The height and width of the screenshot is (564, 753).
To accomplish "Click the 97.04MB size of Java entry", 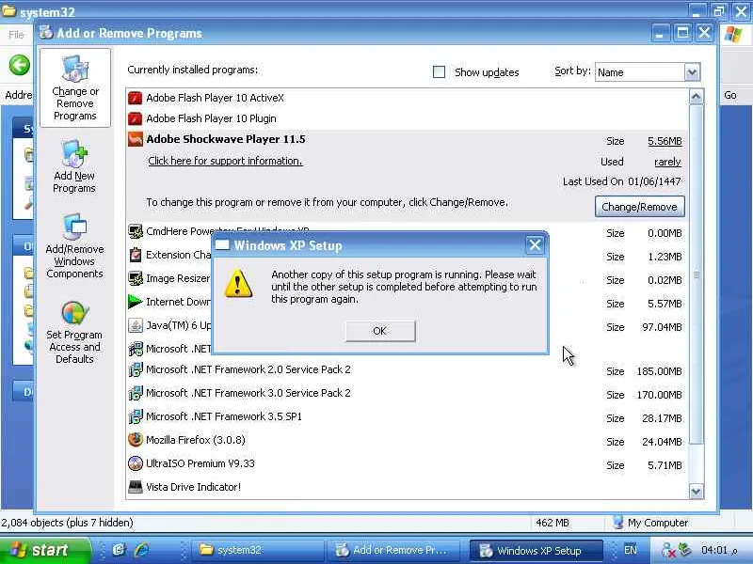I will pos(662,327).
